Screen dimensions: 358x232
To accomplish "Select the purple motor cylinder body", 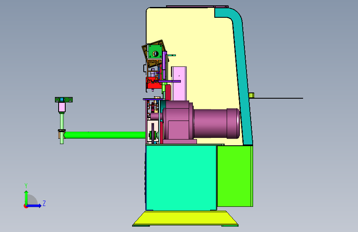I will click(216, 123).
